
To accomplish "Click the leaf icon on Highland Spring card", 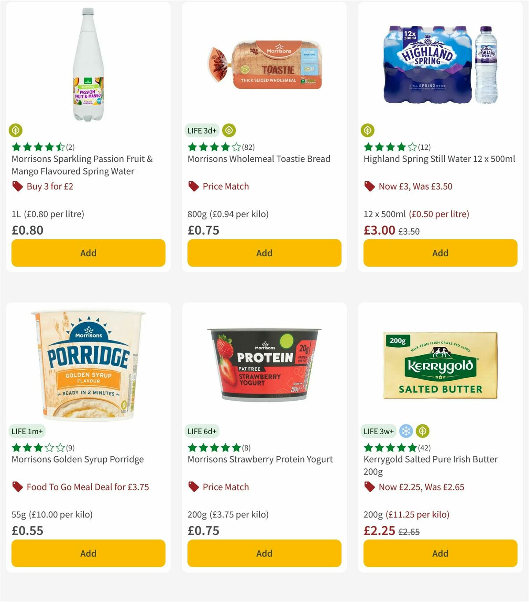I will pyautogui.click(x=368, y=130).
